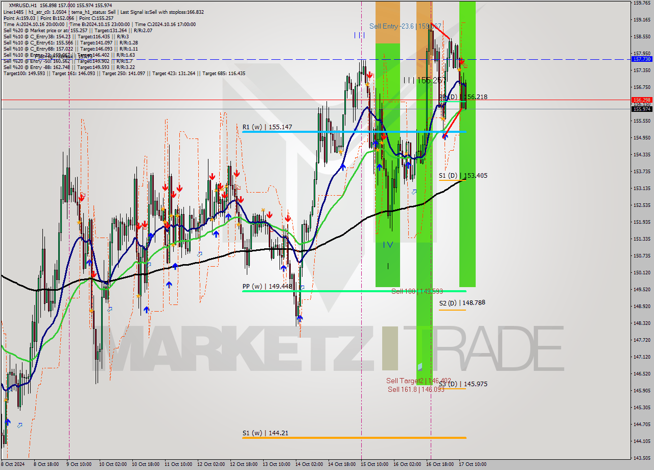Click the XMRUSD,H1 symbol title text
654x470 pixels.
click(x=22, y=5)
